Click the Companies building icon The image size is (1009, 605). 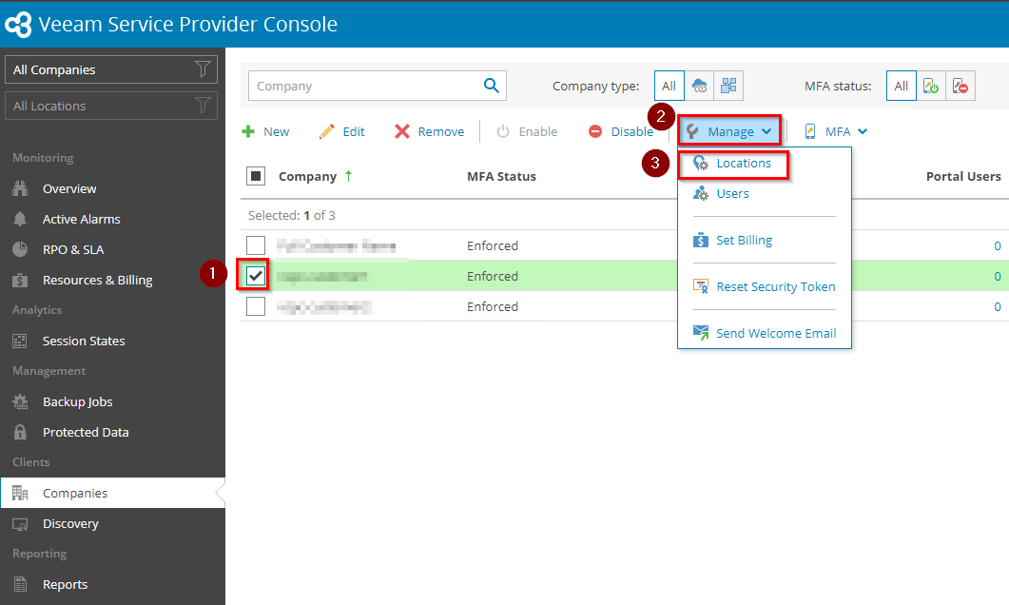click(x=20, y=493)
